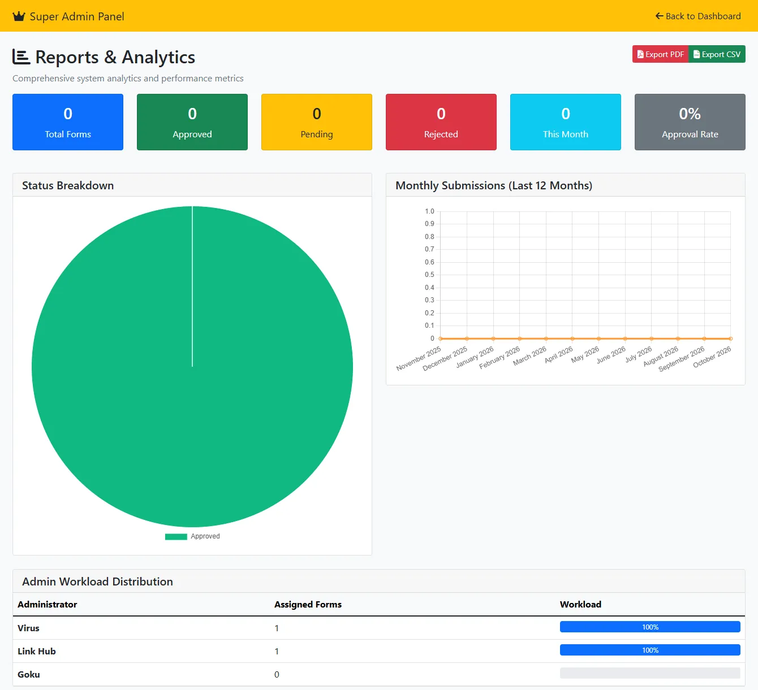Click the Administrator column header
Viewport: 758px width, 690px height.
click(x=48, y=604)
